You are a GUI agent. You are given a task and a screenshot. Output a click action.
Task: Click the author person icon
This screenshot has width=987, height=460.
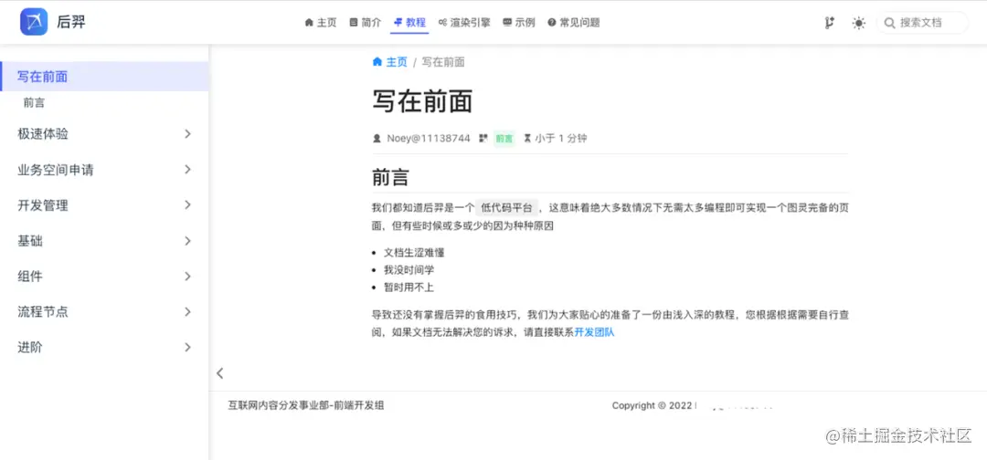pos(377,138)
